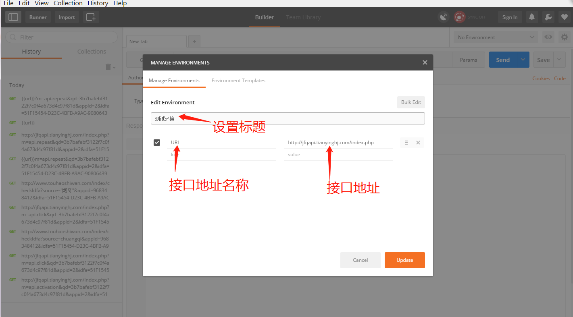573x317 pixels.
Task: Click the empty value placeholder field
Action: point(339,155)
